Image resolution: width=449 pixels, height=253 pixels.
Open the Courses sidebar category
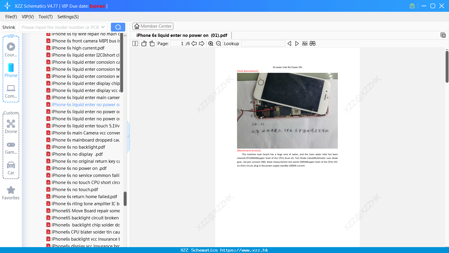11,50
